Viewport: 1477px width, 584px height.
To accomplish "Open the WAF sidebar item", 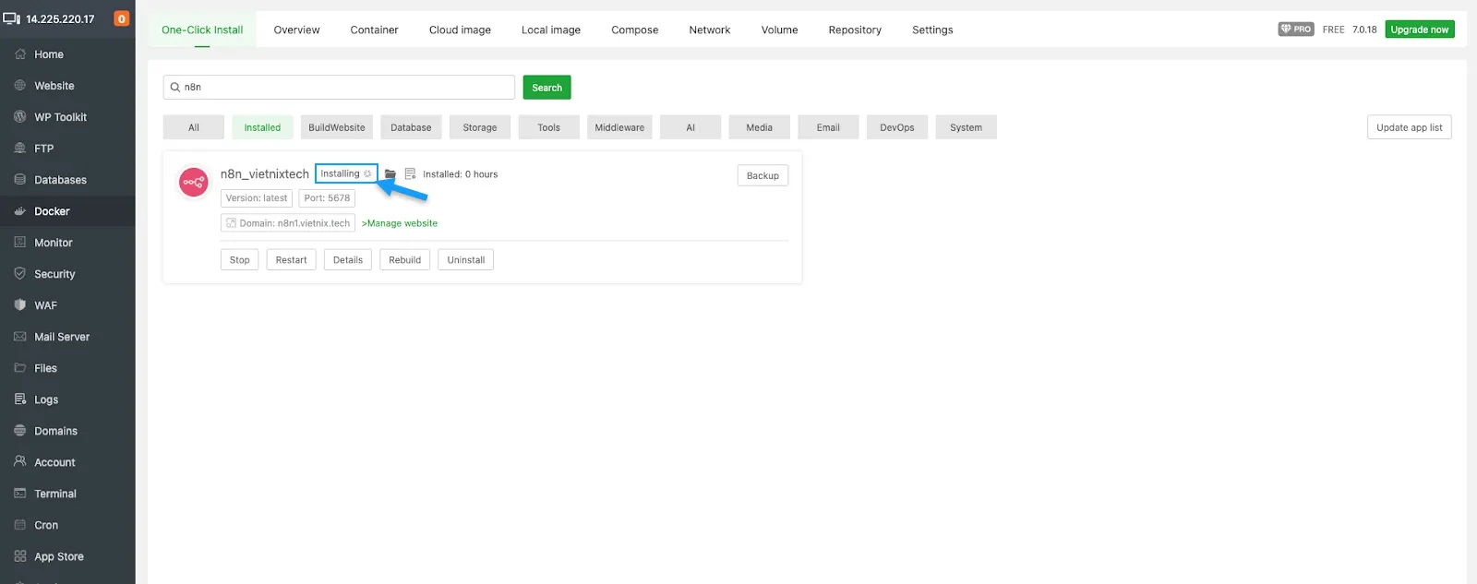I will (x=45, y=305).
